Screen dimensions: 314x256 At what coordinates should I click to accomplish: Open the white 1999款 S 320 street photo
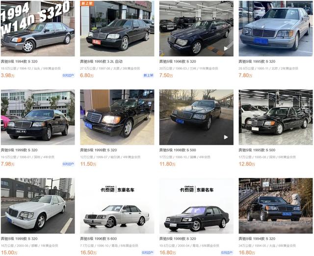coord(38,206)
